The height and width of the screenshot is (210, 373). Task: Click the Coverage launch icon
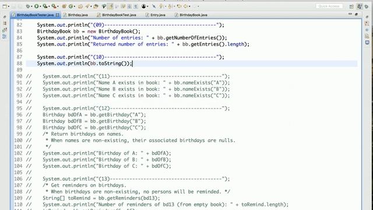click(45, 6)
